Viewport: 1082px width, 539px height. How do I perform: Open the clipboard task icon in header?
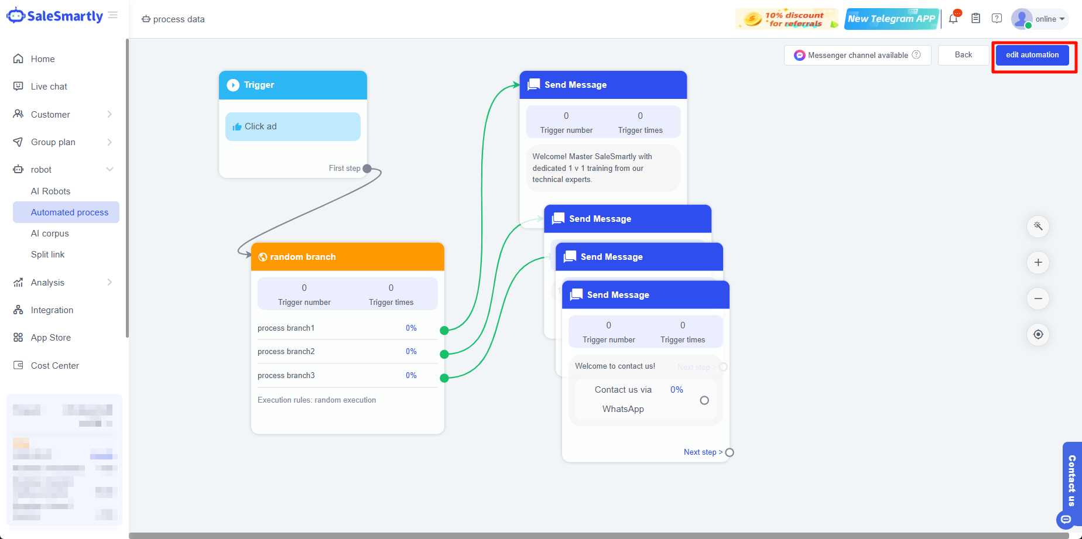click(x=975, y=19)
